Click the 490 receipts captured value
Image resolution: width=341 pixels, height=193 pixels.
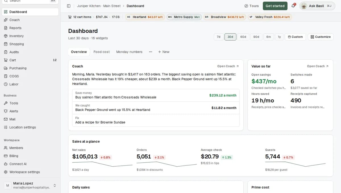(296, 100)
